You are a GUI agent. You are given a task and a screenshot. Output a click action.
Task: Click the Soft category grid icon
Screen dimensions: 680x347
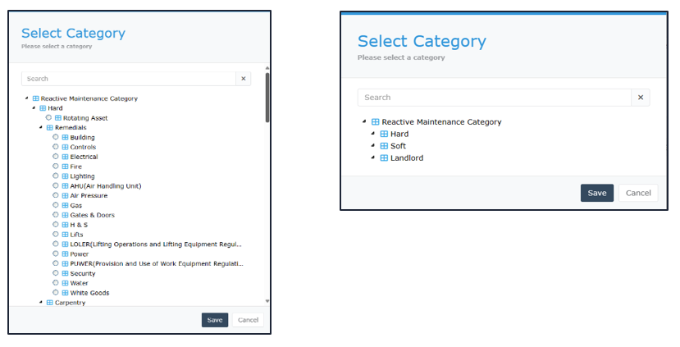click(384, 146)
